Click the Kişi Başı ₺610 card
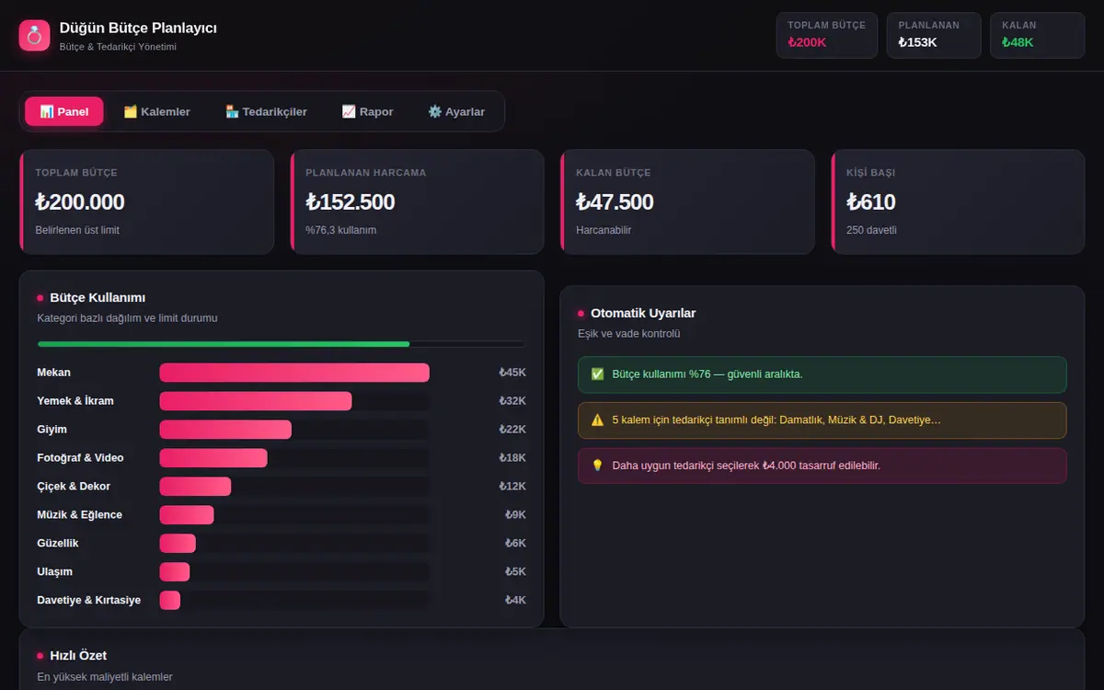Viewport: 1104px width, 690px height. click(958, 201)
